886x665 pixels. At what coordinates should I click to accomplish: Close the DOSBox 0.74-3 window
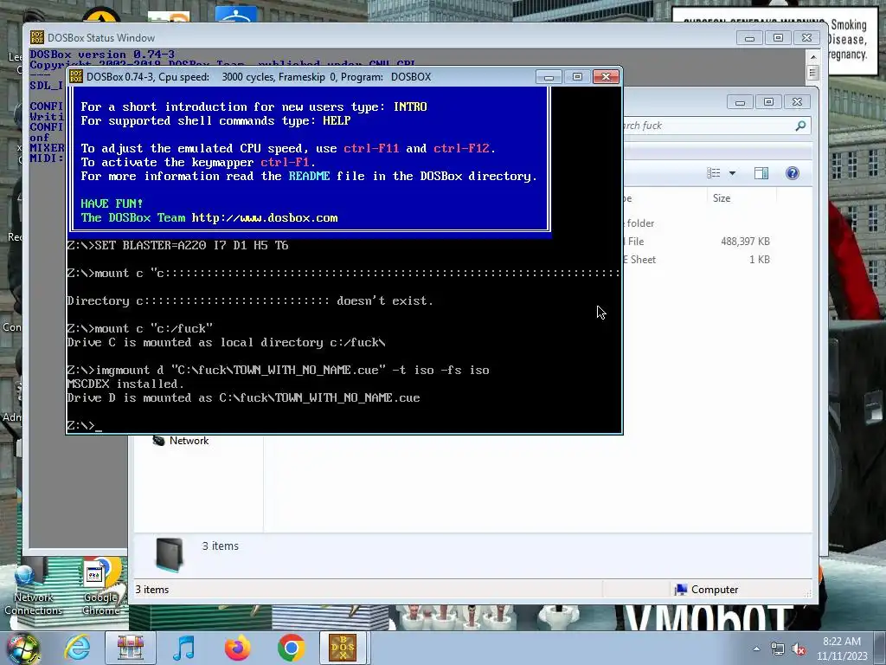606,76
